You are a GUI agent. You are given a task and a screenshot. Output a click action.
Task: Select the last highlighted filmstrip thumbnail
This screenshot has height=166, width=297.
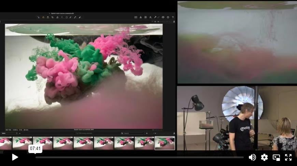165,143
